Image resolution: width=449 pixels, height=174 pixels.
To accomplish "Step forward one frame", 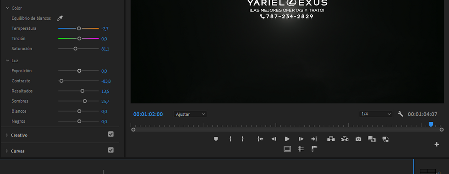I will (301, 139).
